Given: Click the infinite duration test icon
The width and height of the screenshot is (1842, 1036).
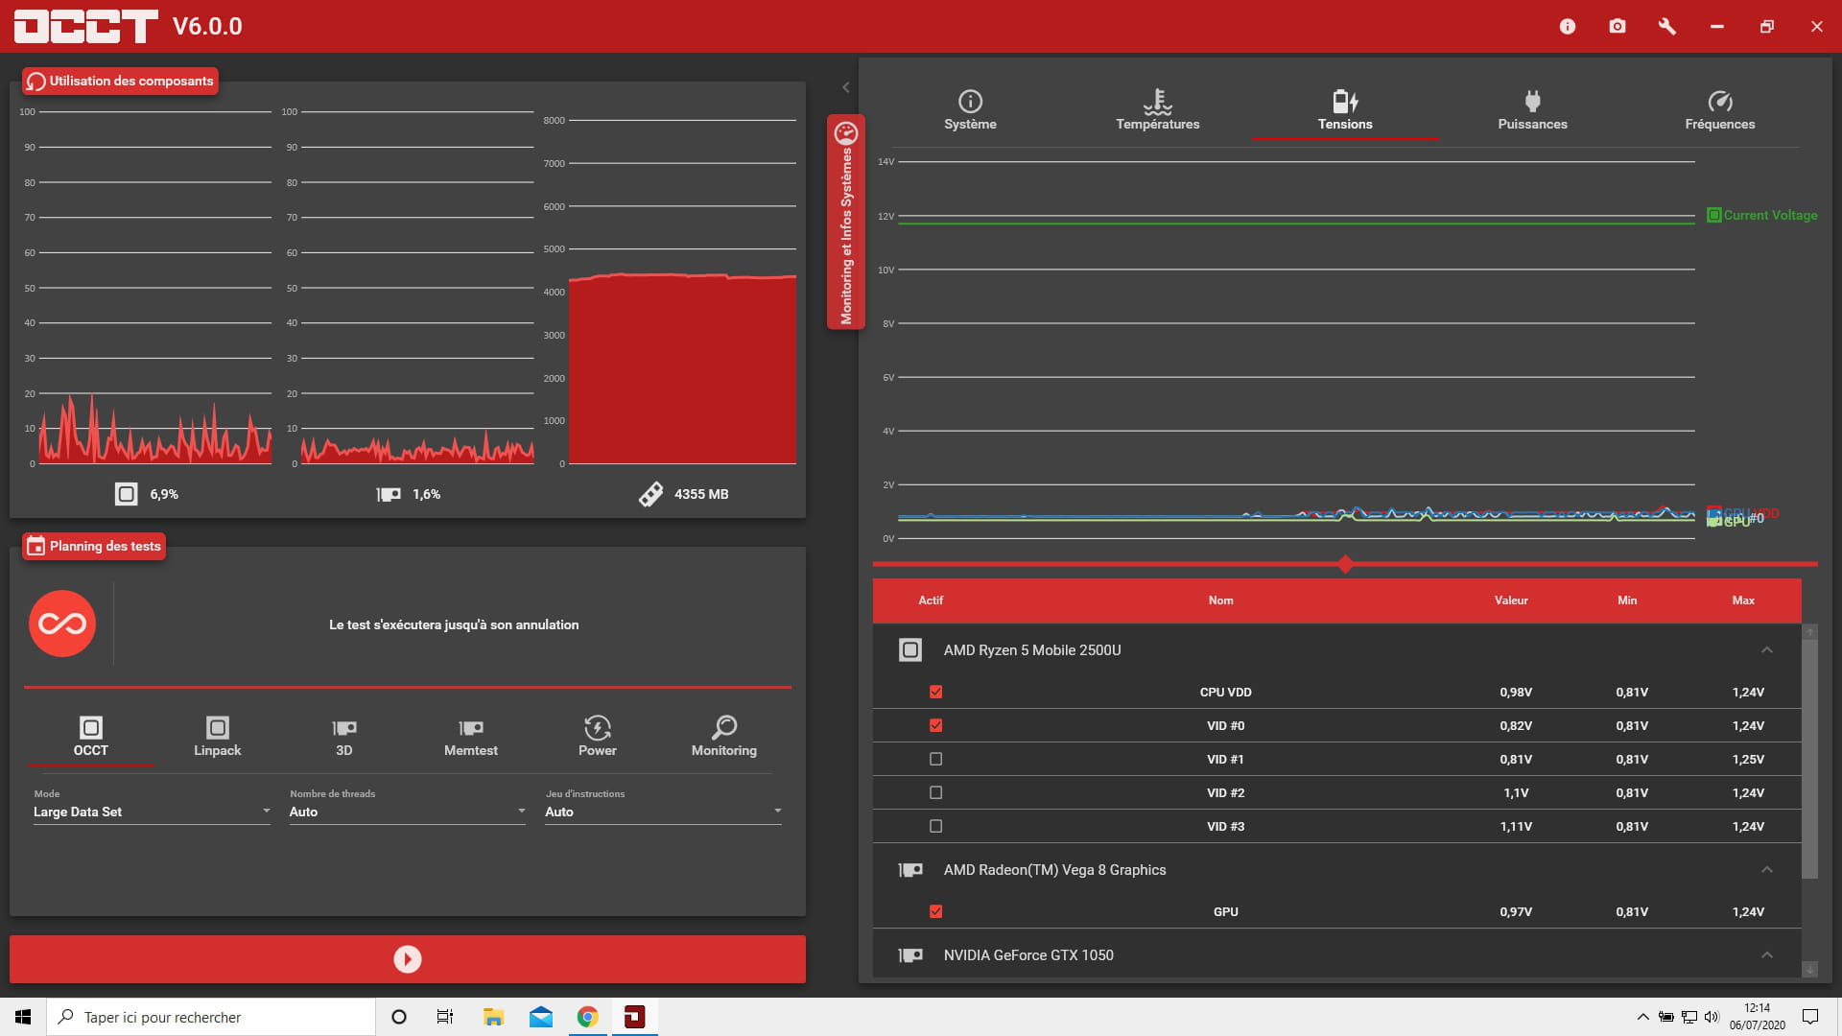Looking at the screenshot, I should click(x=62, y=624).
